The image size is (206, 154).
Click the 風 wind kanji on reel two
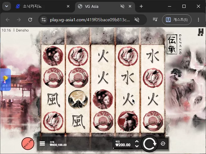click(x=78, y=121)
